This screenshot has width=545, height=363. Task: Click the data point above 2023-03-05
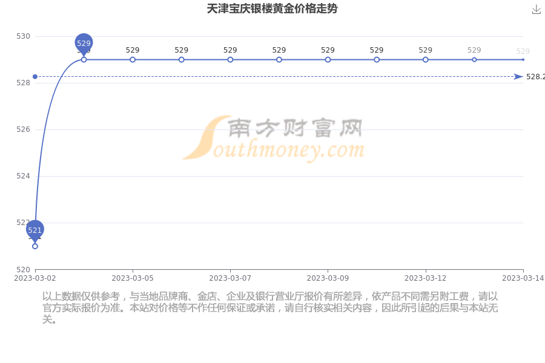click(x=133, y=60)
